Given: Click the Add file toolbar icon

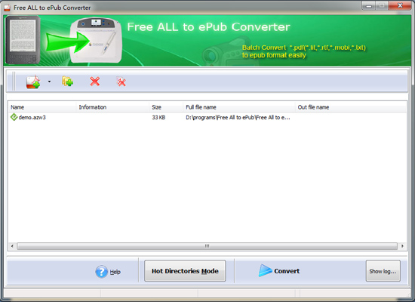Looking at the screenshot, I should (x=33, y=82).
